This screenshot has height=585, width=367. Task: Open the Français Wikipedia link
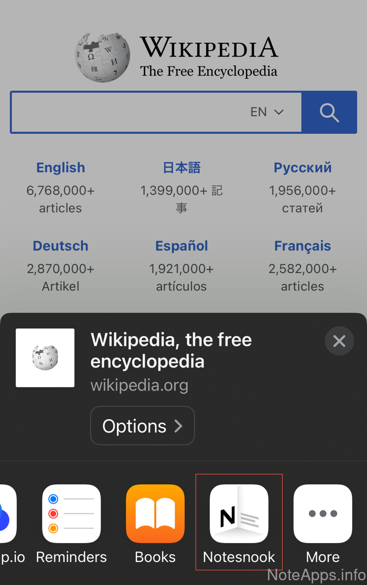pyautogui.click(x=303, y=246)
